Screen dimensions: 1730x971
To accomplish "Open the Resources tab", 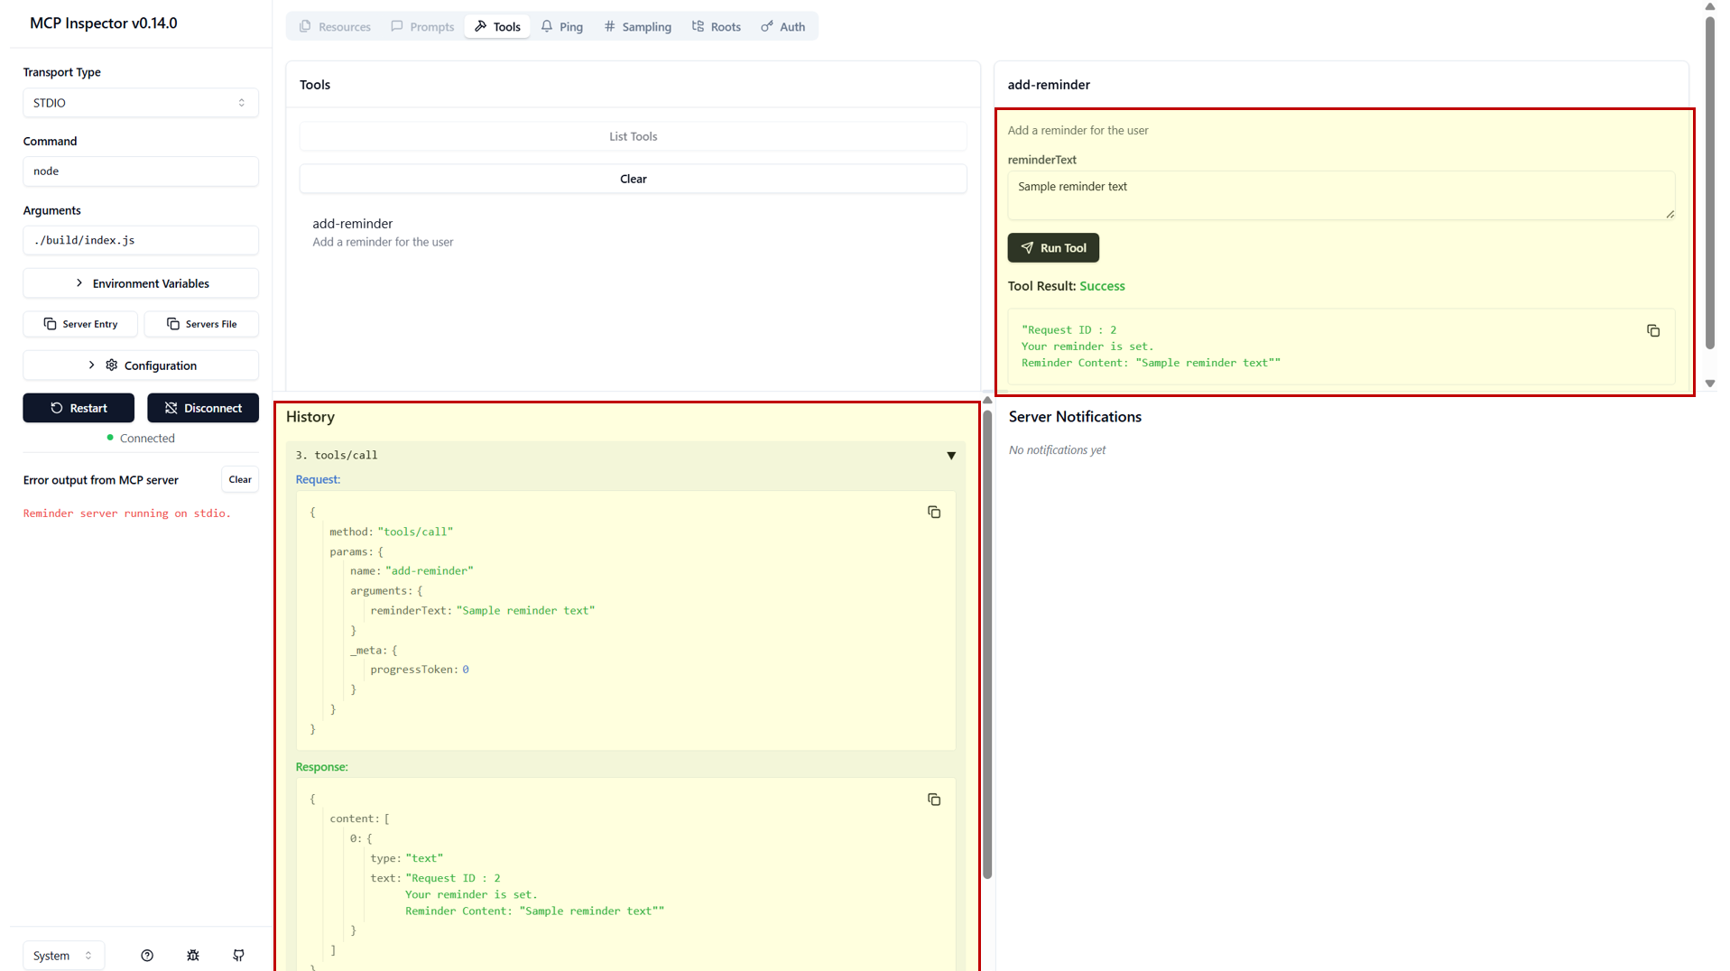I will click(x=335, y=27).
